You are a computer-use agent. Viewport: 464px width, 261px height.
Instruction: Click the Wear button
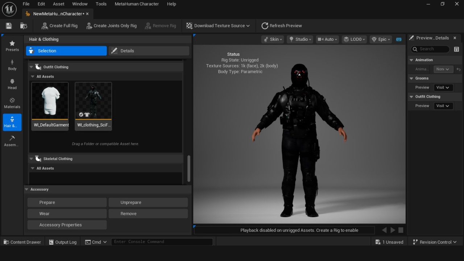(67, 214)
